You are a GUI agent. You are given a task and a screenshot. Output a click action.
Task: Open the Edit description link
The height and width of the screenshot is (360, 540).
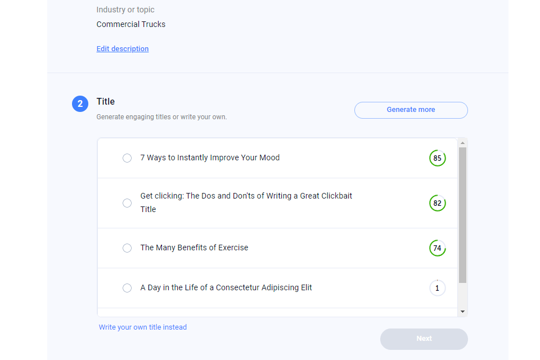point(123,49)
